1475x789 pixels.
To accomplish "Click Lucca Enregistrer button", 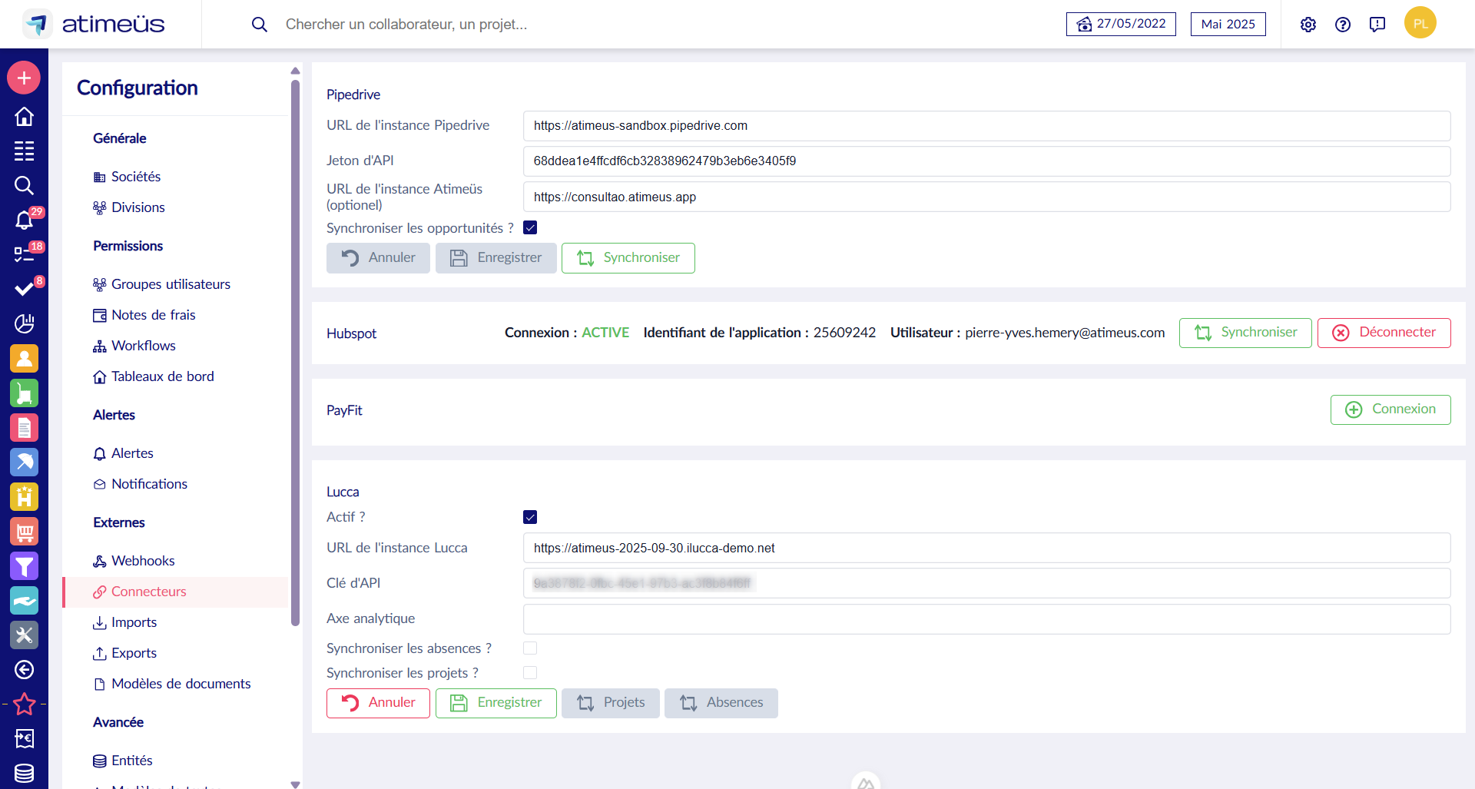I will click(x=496, y=703).
